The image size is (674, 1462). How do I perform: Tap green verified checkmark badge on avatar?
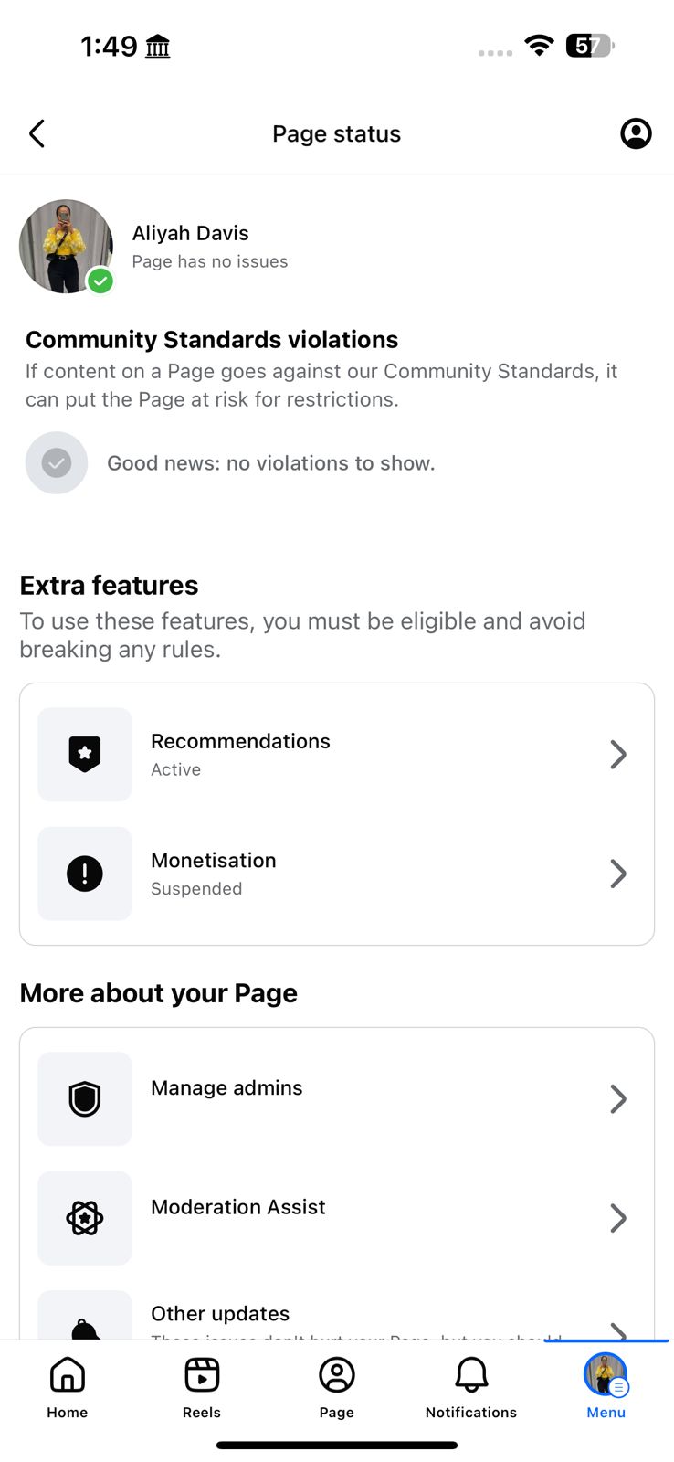100,281
